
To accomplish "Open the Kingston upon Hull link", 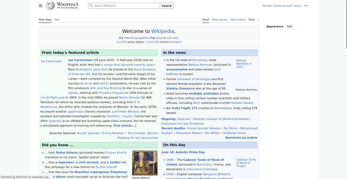I will coord(93,69).
